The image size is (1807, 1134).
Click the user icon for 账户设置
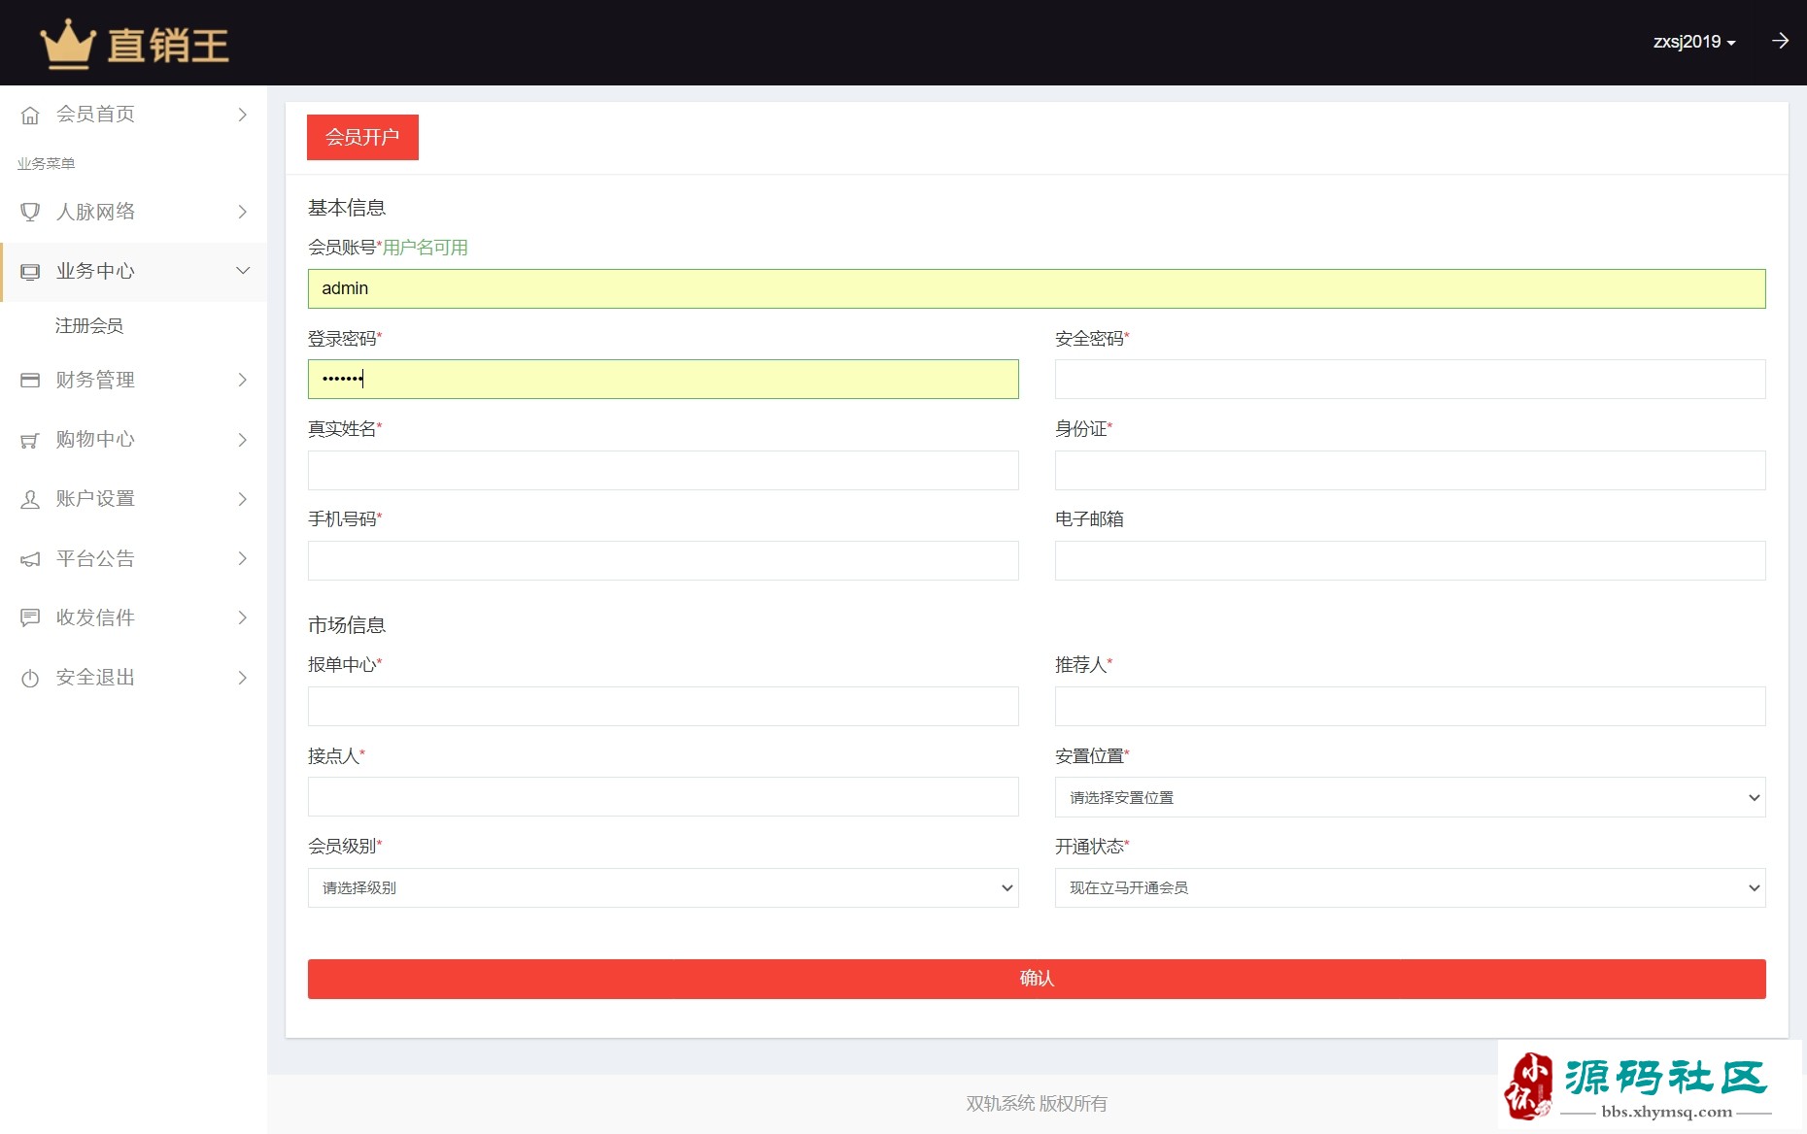pyautogui.click(x=30, y=499)
